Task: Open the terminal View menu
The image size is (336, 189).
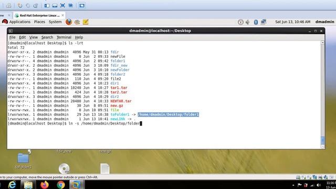Action: click(x=34, y=37)
